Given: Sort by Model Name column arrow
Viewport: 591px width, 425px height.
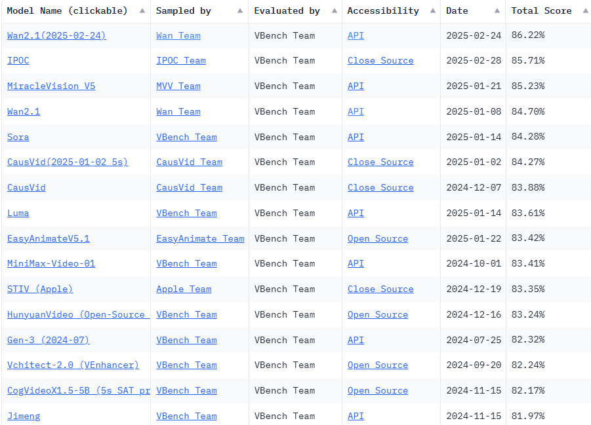Looking at the screenshot, I should point(142,10).
